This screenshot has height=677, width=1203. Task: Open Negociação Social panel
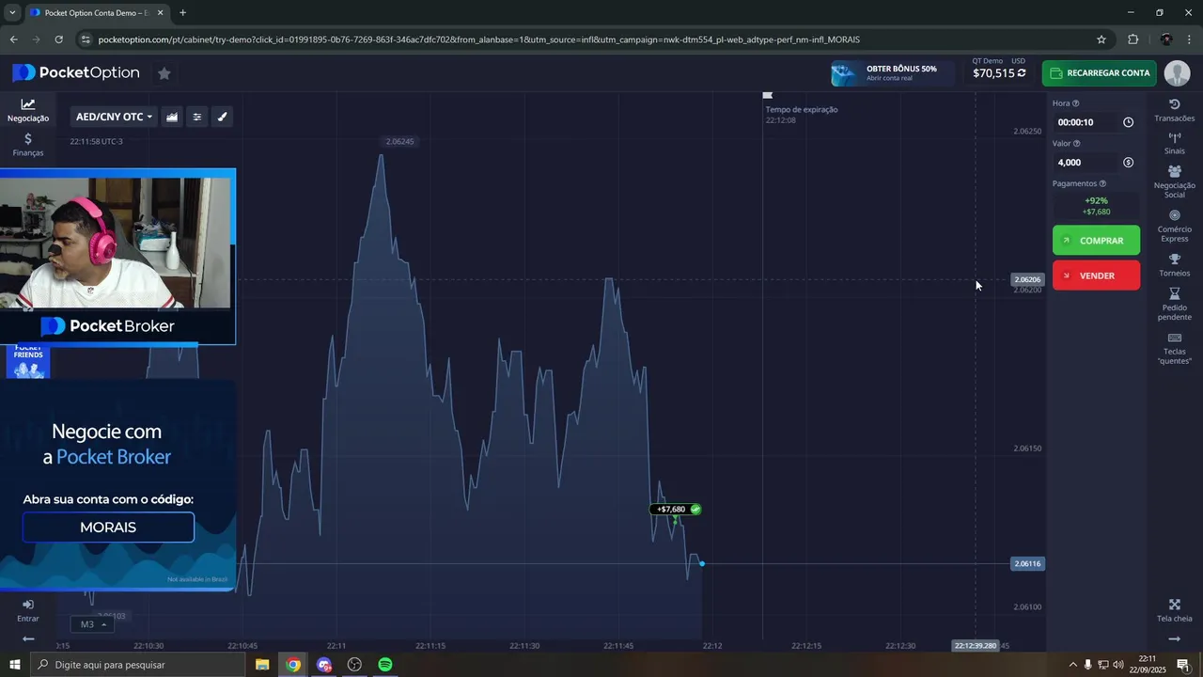point(1174,181)
